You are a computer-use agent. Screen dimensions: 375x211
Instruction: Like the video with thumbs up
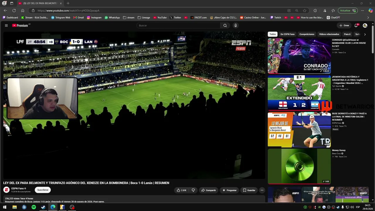tap(182, 190)
